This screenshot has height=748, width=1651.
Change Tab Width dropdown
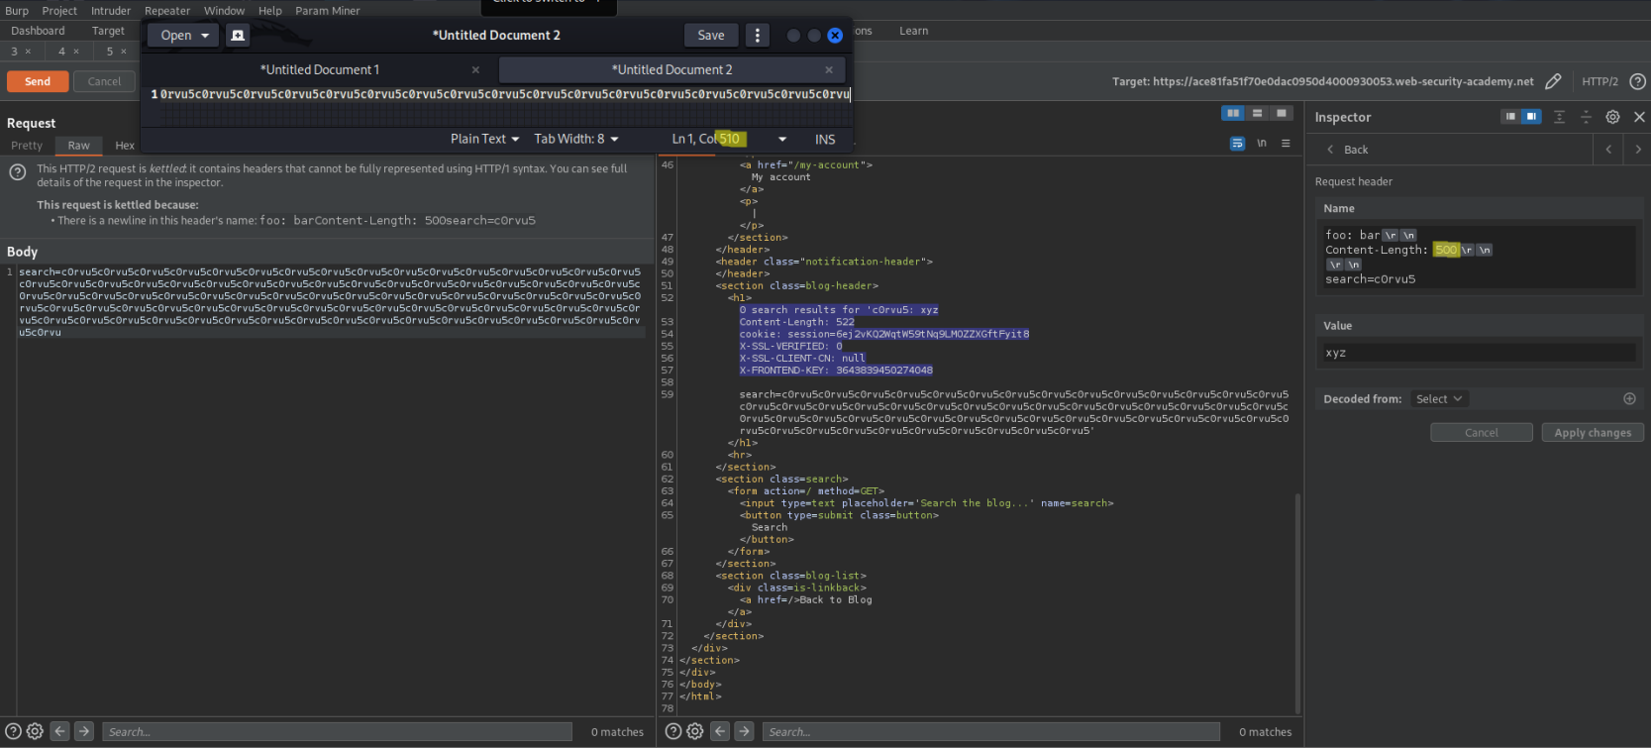coord(576,139)
